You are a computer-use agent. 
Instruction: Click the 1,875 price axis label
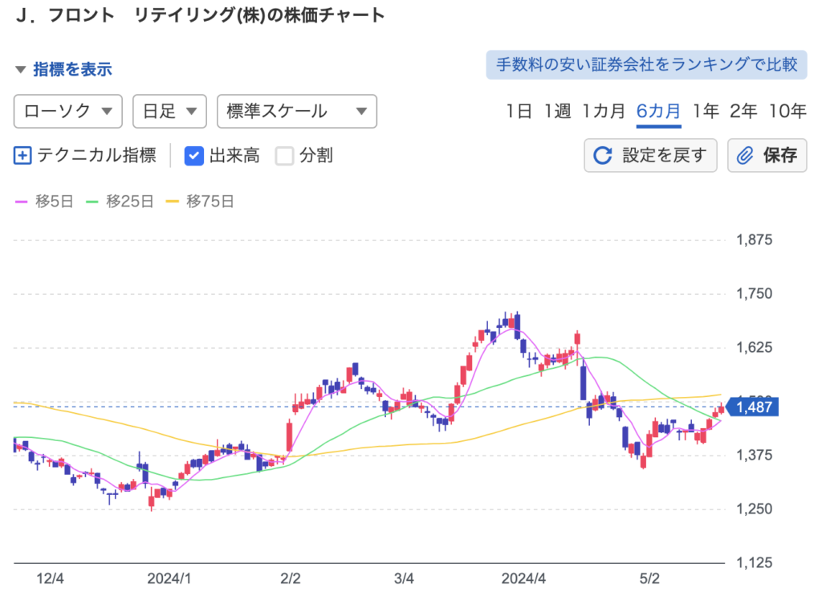[x=754, y=240]
